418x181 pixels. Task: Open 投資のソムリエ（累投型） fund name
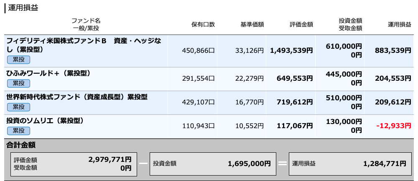tap(45, 121)
